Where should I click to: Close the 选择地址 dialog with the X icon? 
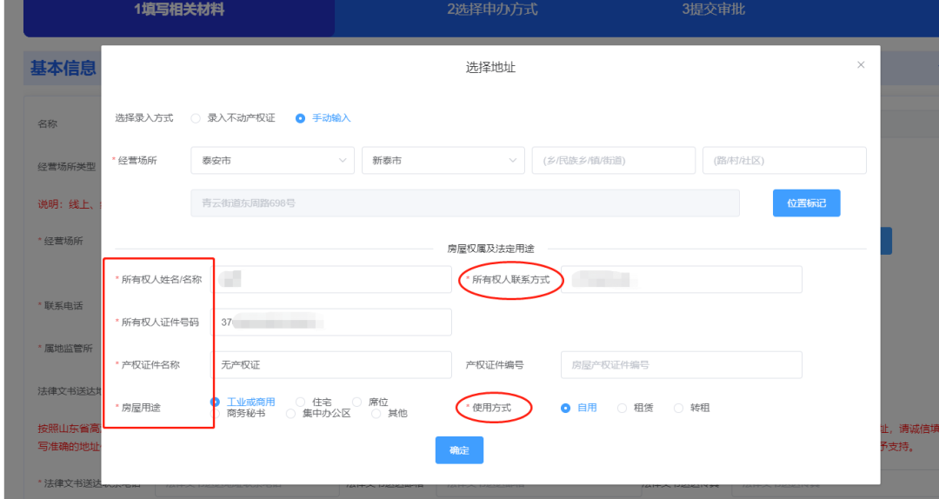861,64
